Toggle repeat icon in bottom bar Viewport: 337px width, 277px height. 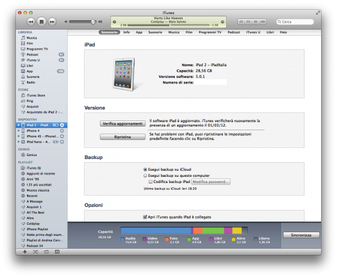click(46, 252)
